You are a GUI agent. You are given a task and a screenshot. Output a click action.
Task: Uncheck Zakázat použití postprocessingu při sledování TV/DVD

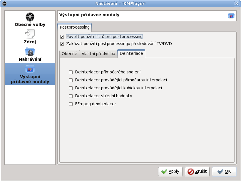(62, 44)
